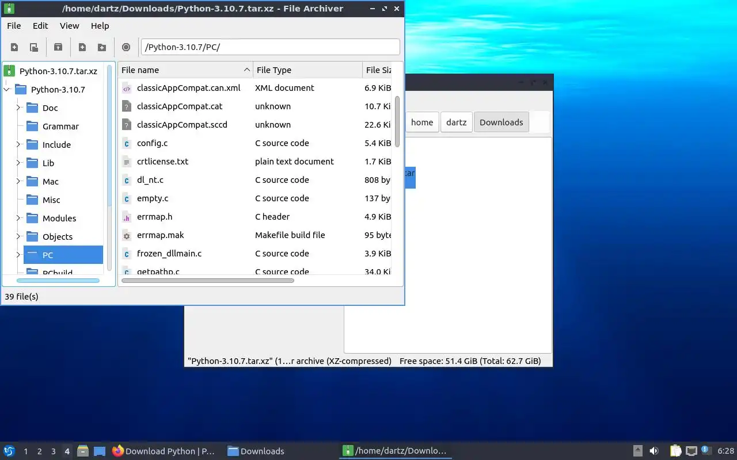The image size is (737, 460).
Task: Click the C source icon of config.c
Action: [127, 143]
